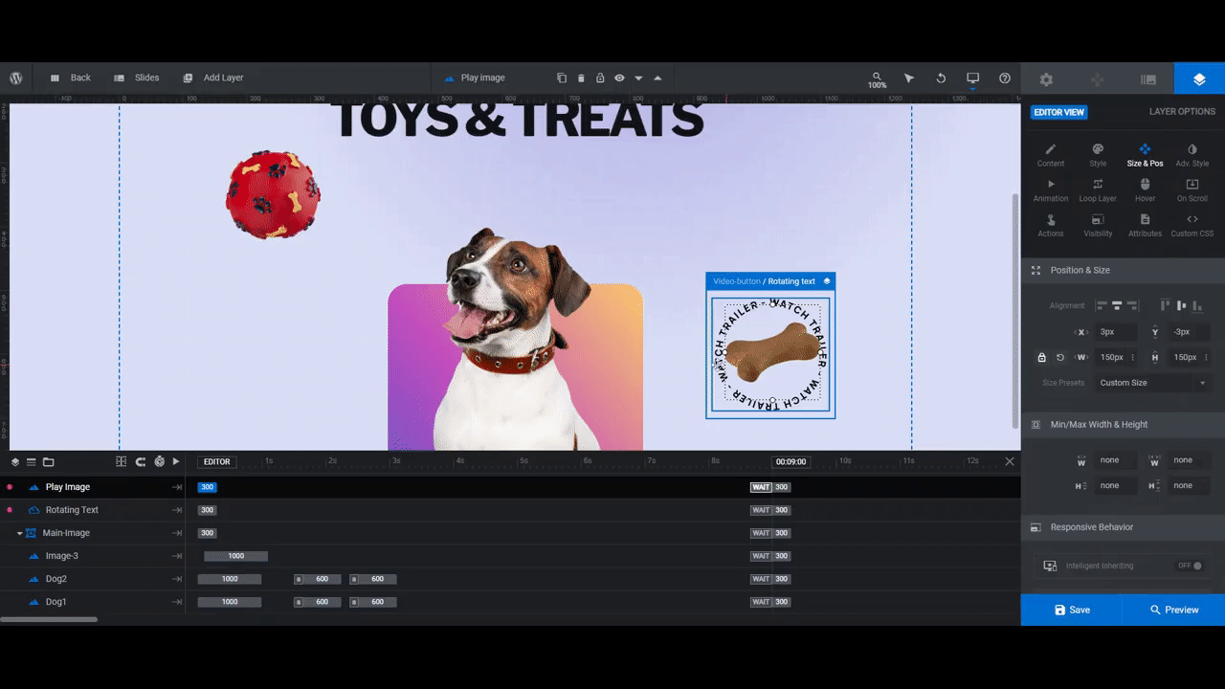Open the On Scroll layer option
The image size is (1225, 689).
pos(1192,190)
